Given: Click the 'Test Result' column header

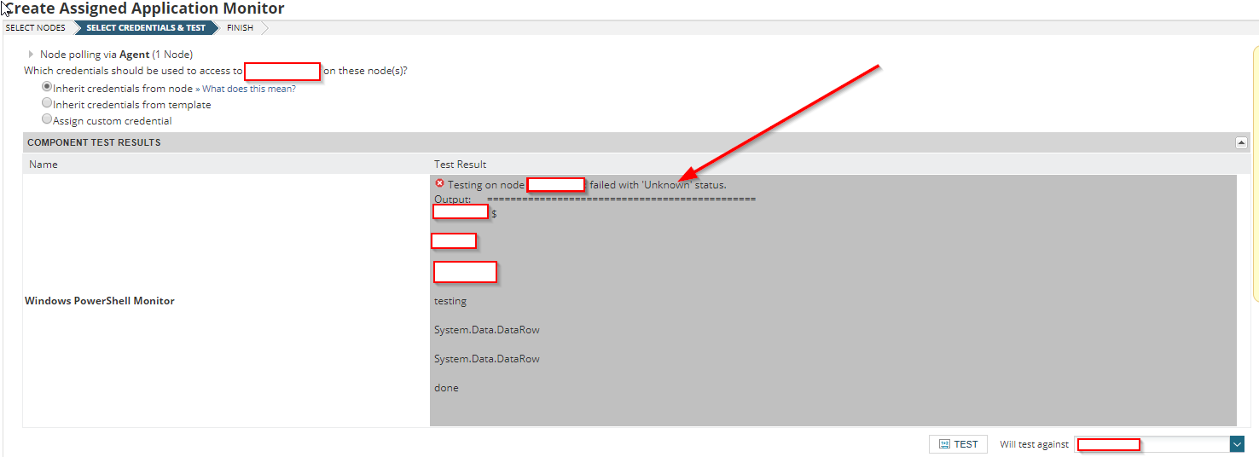Looking at the screenshot, I should [x=461, y=164].
